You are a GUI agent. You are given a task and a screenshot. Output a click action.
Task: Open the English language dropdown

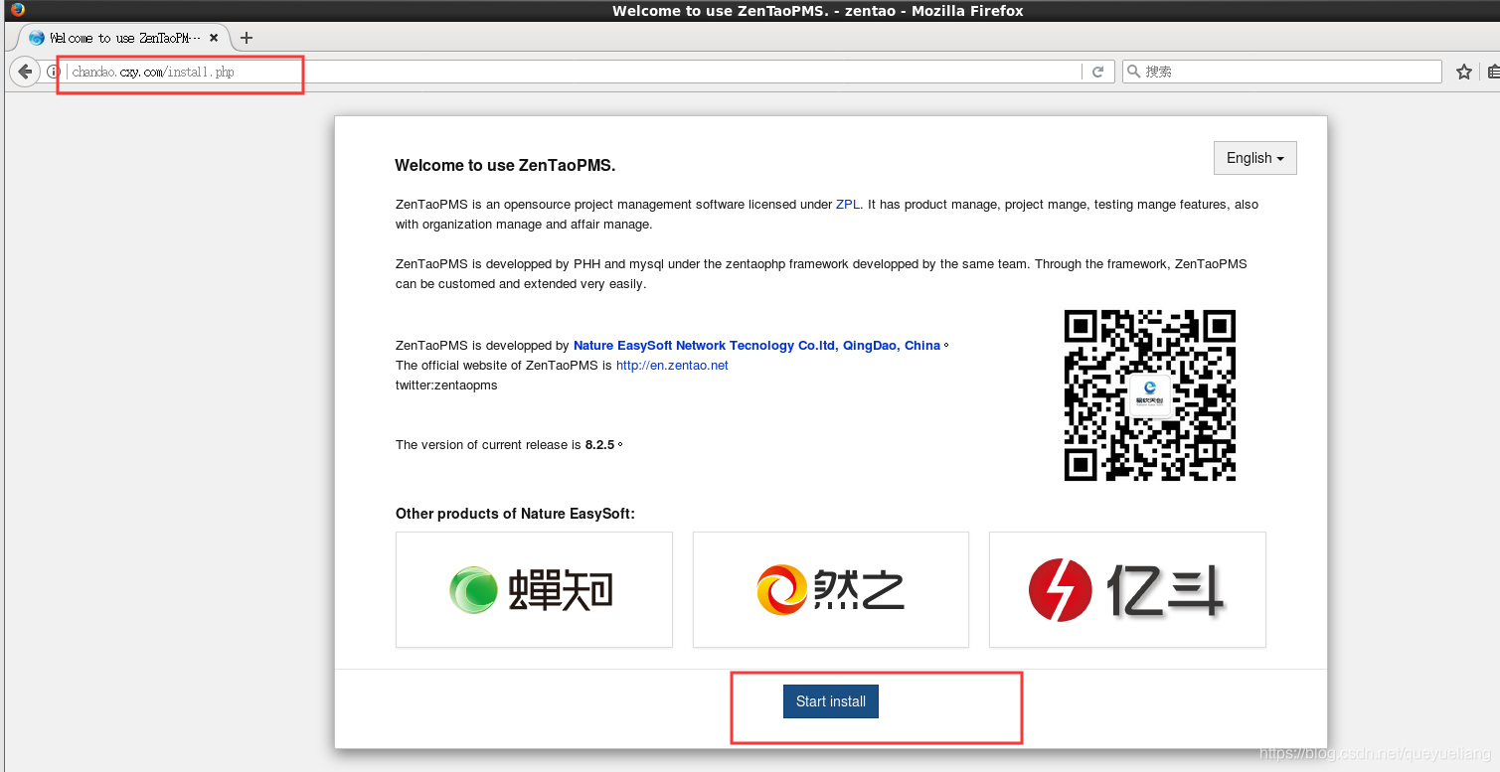[x=1255, y=158]
